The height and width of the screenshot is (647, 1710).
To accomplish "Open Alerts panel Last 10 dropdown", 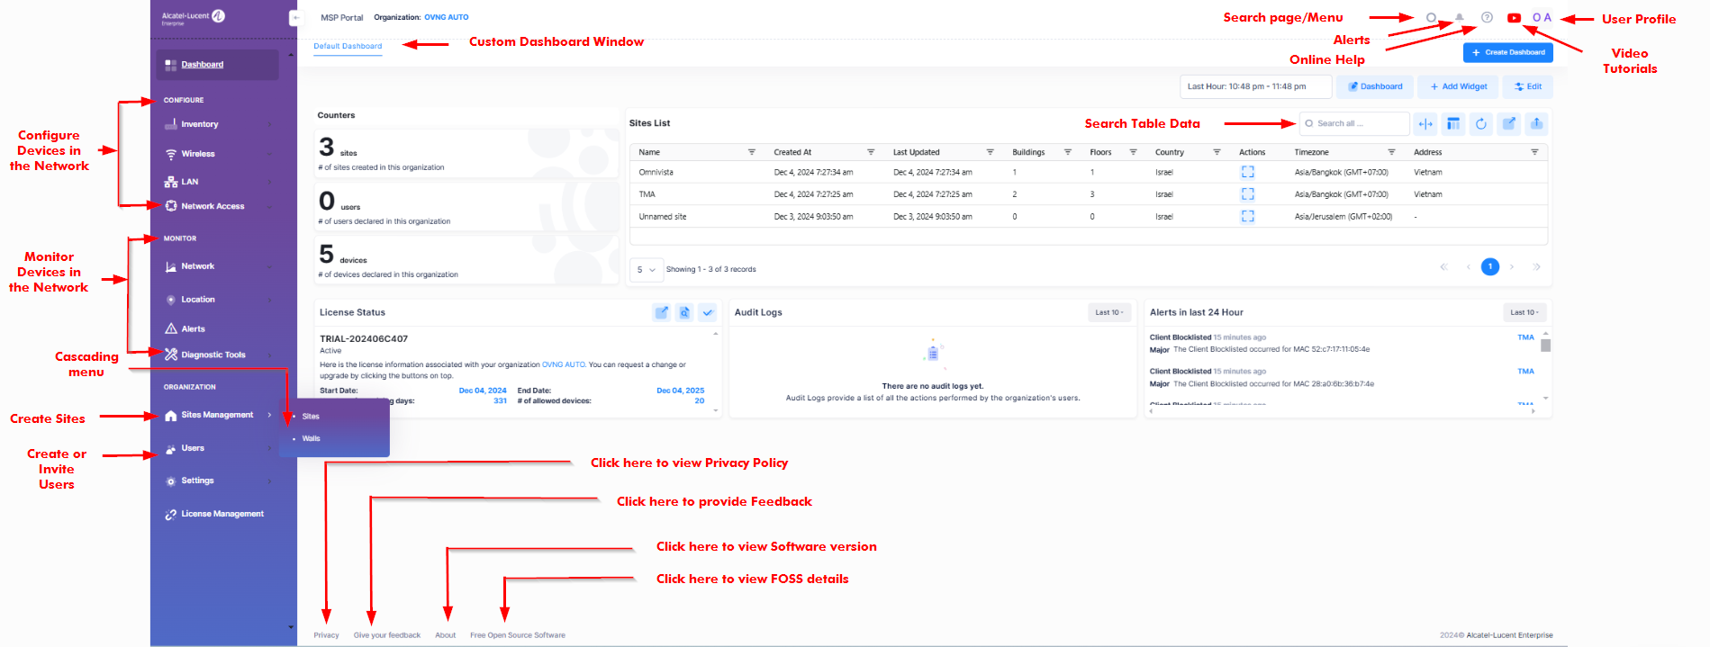I will [x=1525, y=312].
